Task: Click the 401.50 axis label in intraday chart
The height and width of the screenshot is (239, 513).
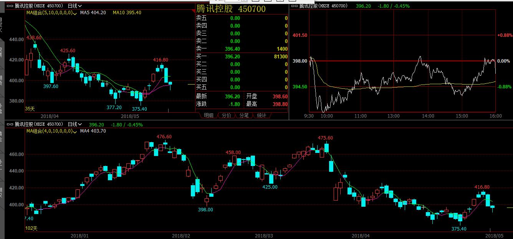Action: coord(300,35)
